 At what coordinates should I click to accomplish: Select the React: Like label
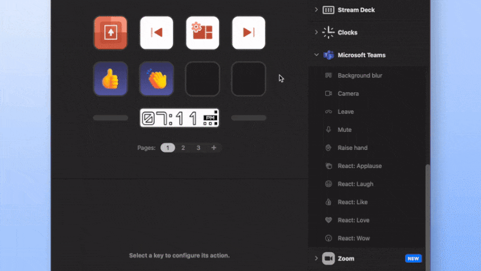[353, 202]
